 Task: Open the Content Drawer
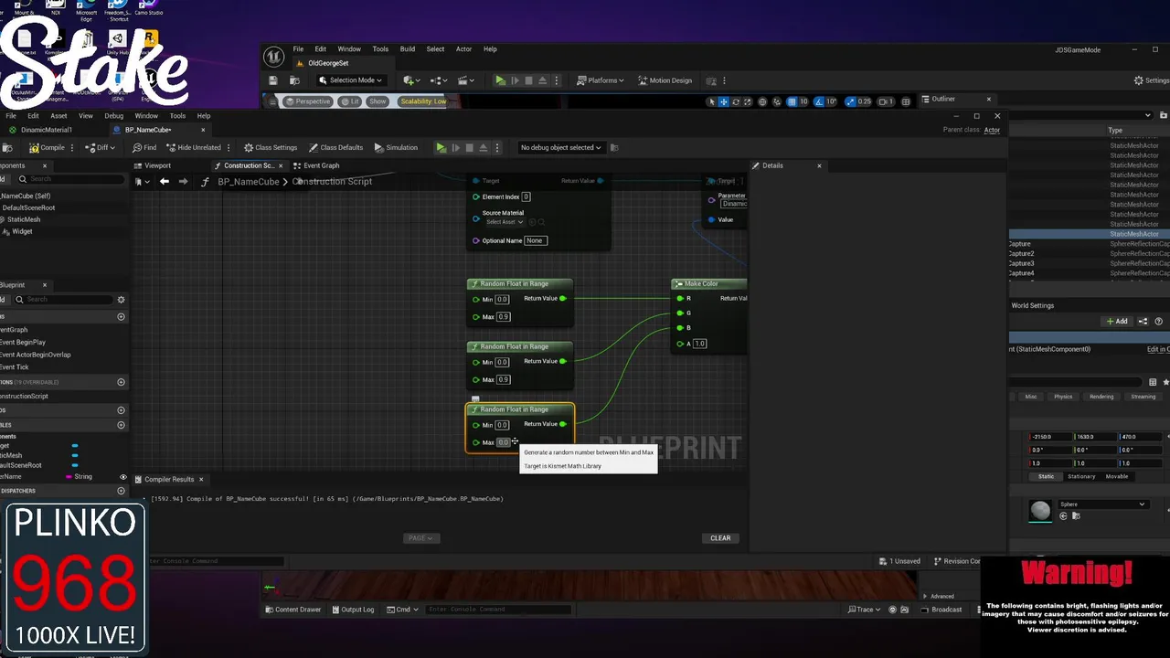(x=292, y=610)
